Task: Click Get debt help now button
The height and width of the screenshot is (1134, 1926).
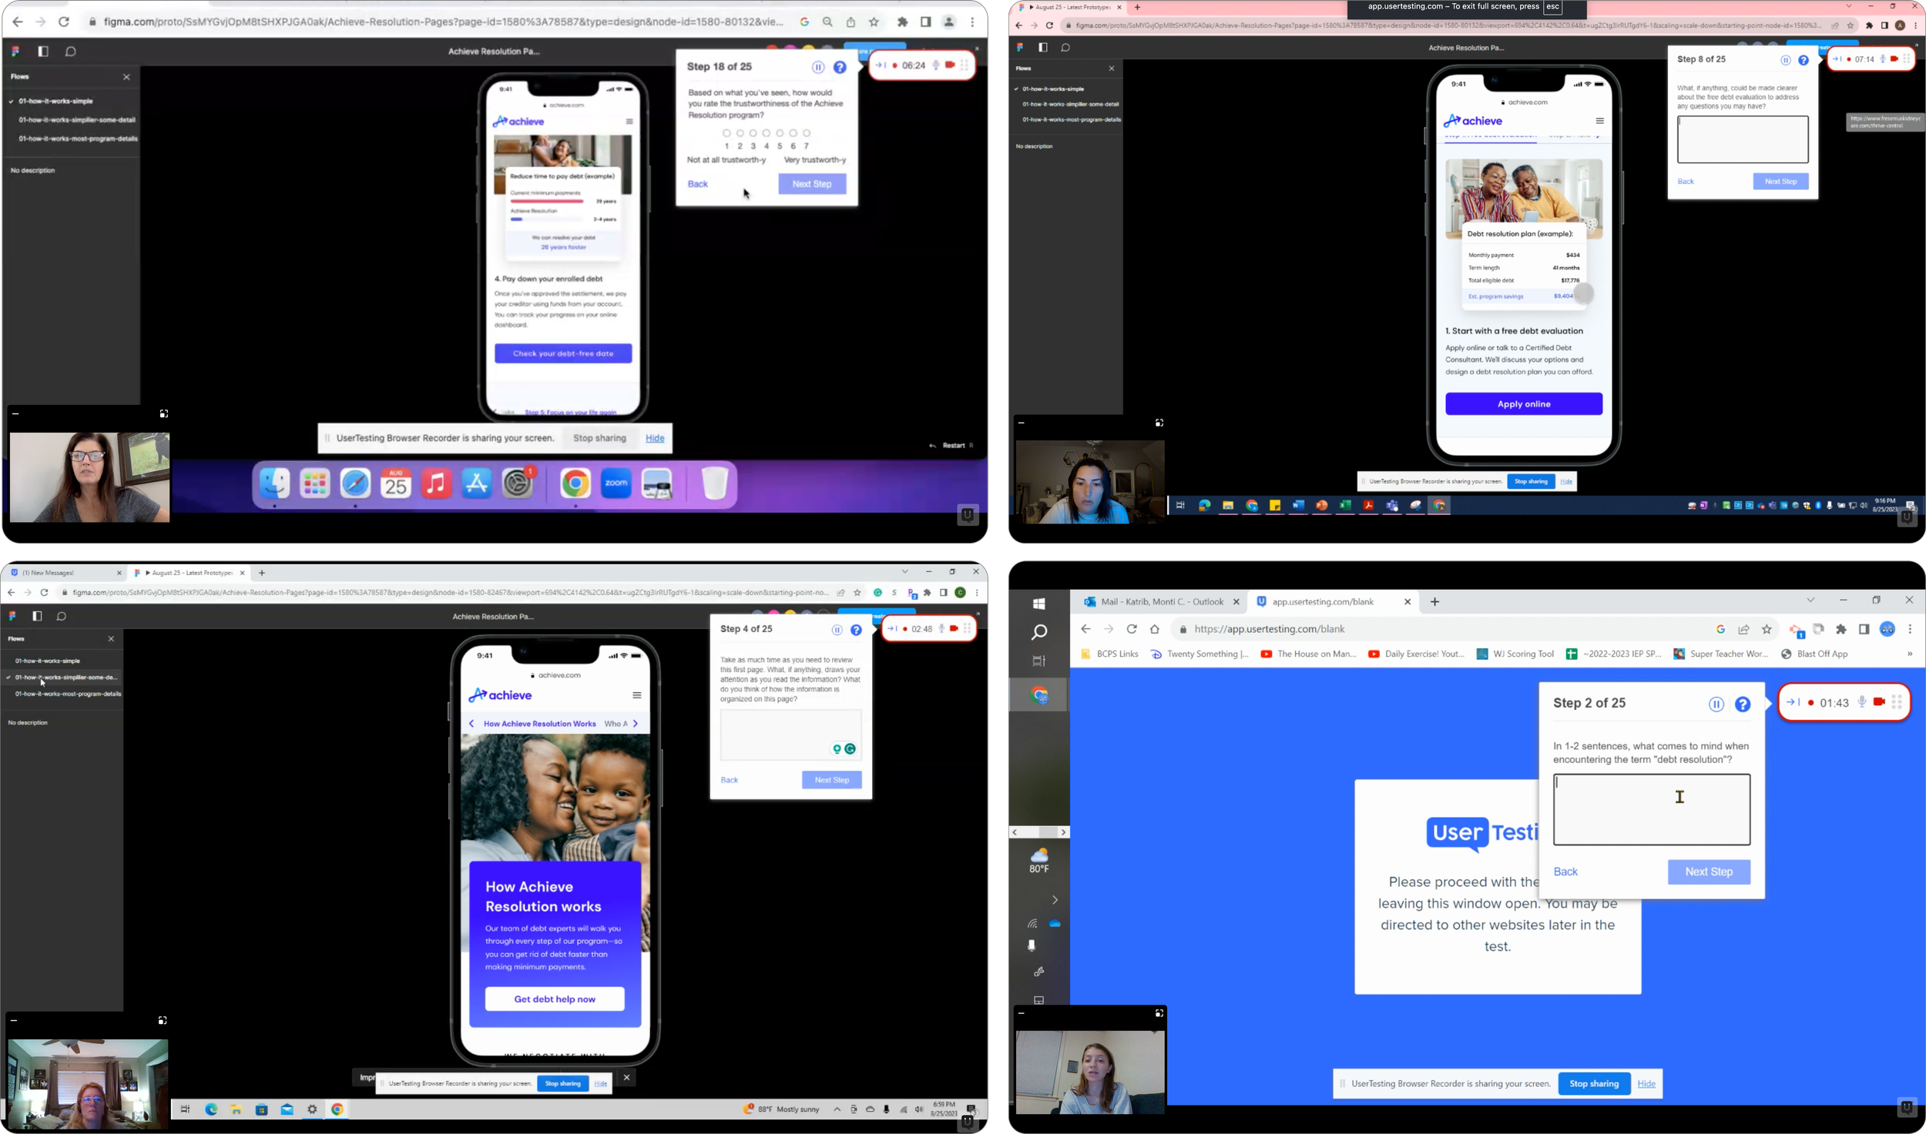Action: tap(554, 999)
